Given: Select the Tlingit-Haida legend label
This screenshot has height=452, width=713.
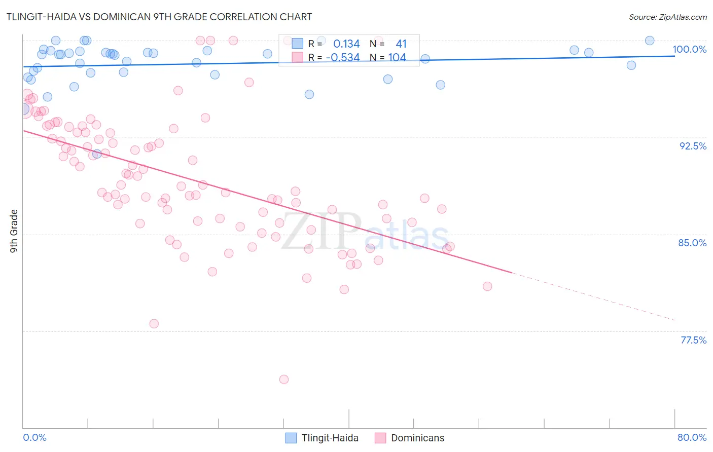Looking at the screenshot, I should pos(330,438).
